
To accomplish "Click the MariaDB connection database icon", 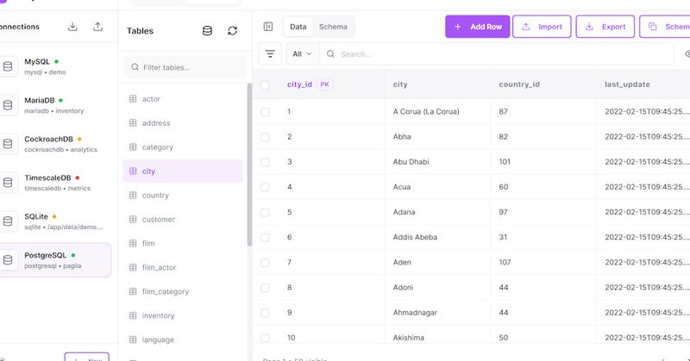I will click(x=8, y=105).
